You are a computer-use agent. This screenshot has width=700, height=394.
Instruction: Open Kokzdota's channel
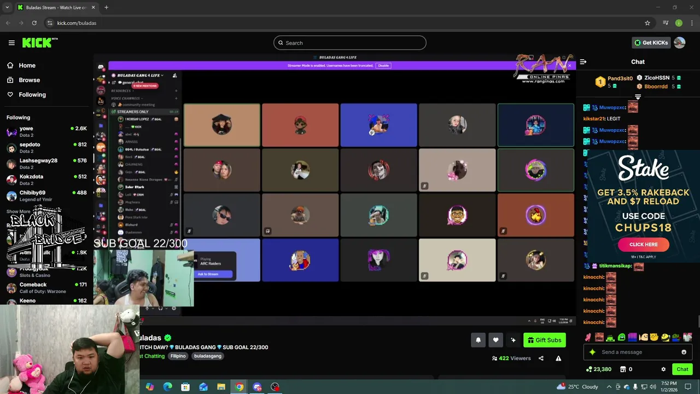46,179
